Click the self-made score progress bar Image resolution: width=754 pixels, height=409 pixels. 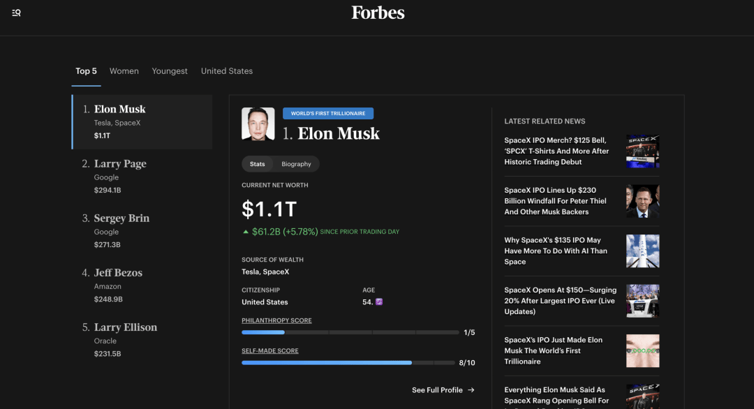(x=348, y=363)
